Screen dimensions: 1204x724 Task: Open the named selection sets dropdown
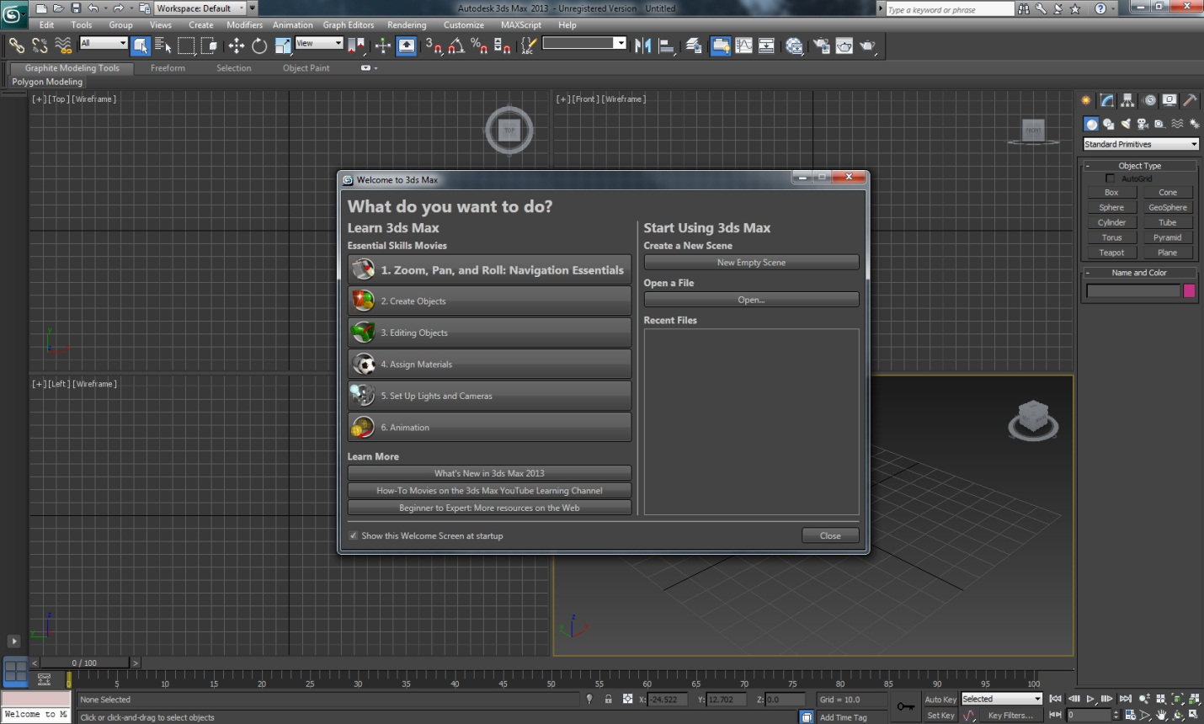click(584, 43)
